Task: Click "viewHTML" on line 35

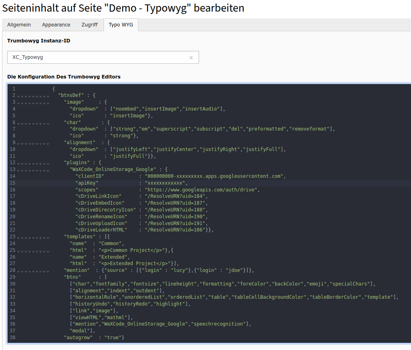Action: point(87,318)
